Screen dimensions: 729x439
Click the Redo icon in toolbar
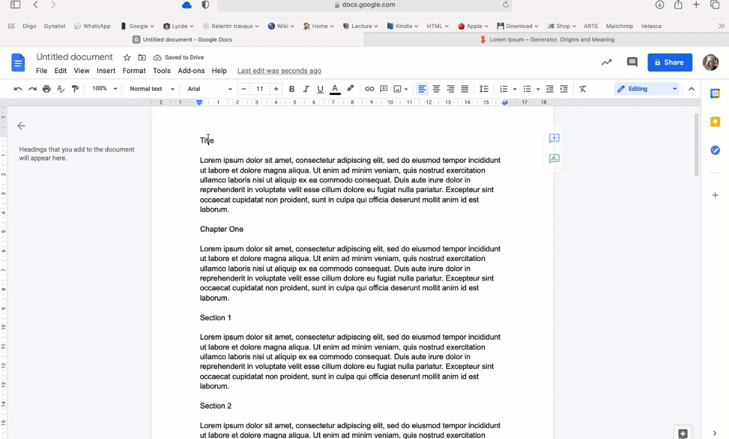click(x=32, y=89)
